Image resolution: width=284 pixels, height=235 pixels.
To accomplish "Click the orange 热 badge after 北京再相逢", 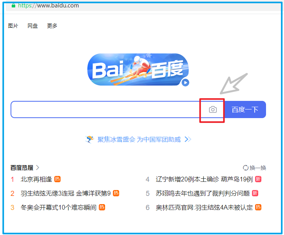I will pos(57,179).
